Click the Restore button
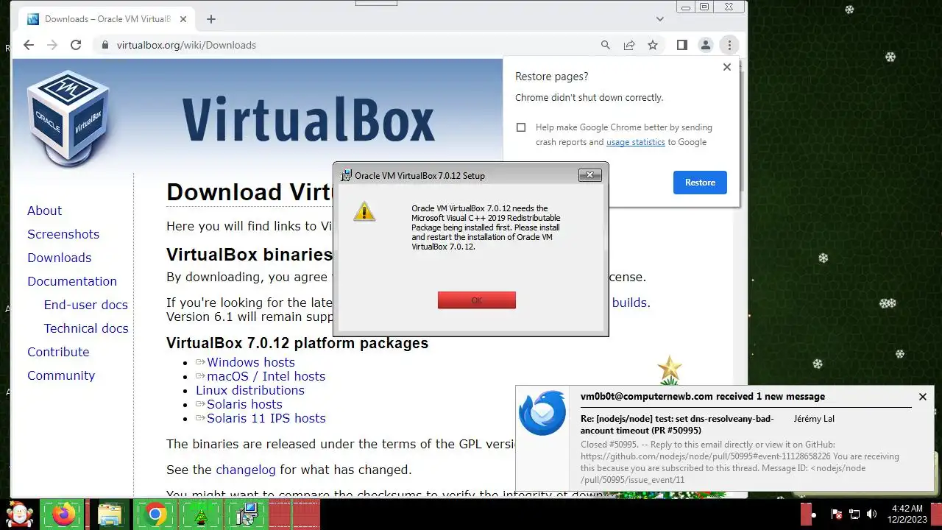This screenshot has height=530, width=942. (x=700, y=183)
